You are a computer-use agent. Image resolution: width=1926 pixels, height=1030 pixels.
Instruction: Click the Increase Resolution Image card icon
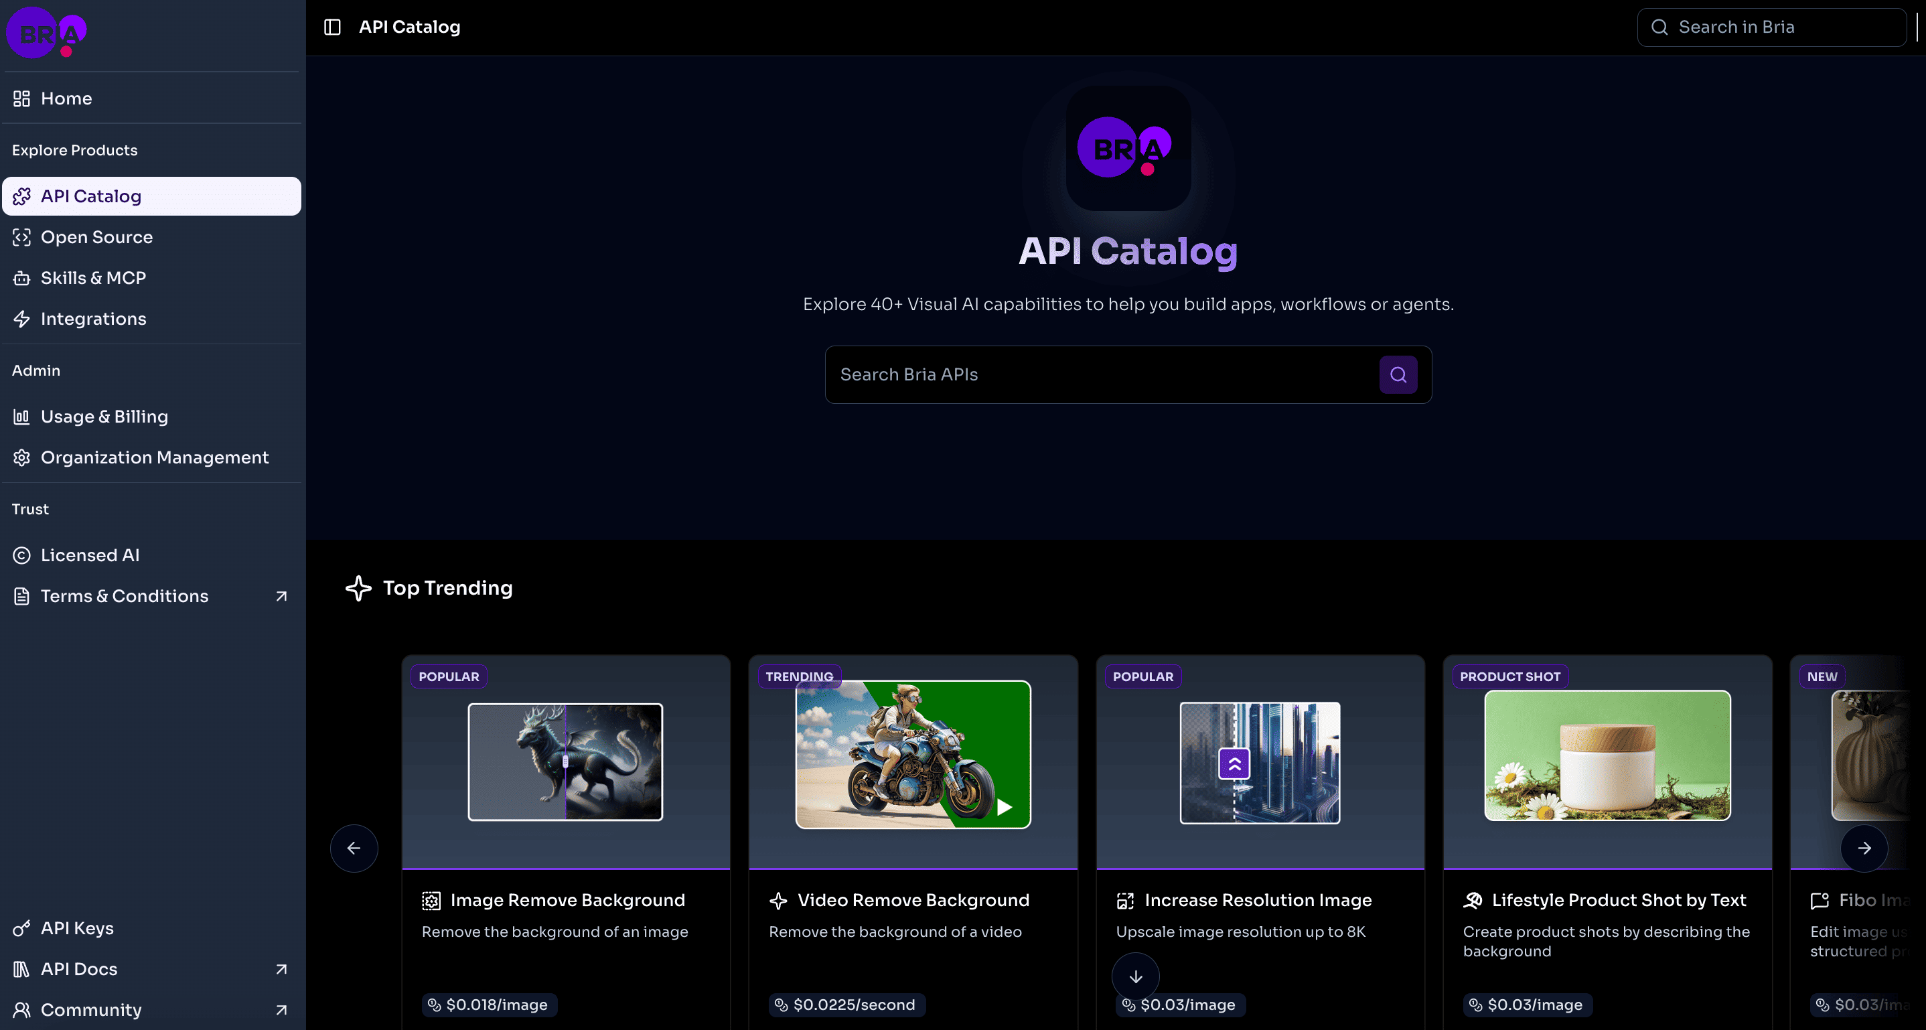(x=1125, y=901)
